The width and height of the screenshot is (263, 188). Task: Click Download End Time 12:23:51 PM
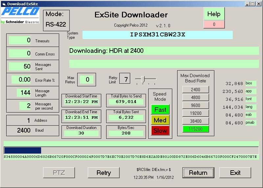tap(81, 117)
